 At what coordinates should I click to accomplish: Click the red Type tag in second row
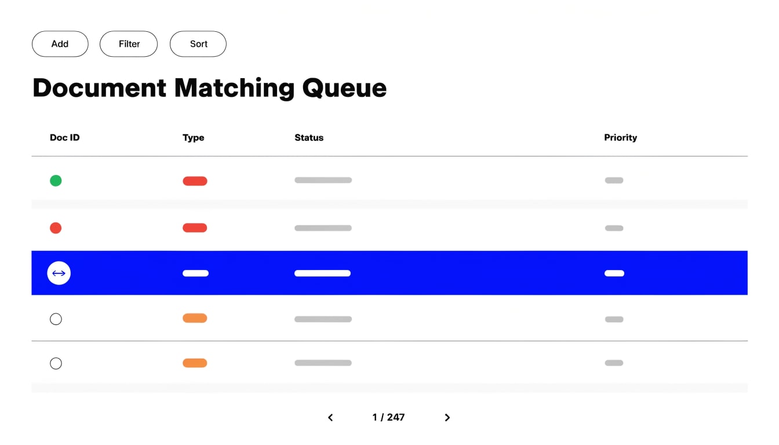[195, 228]
